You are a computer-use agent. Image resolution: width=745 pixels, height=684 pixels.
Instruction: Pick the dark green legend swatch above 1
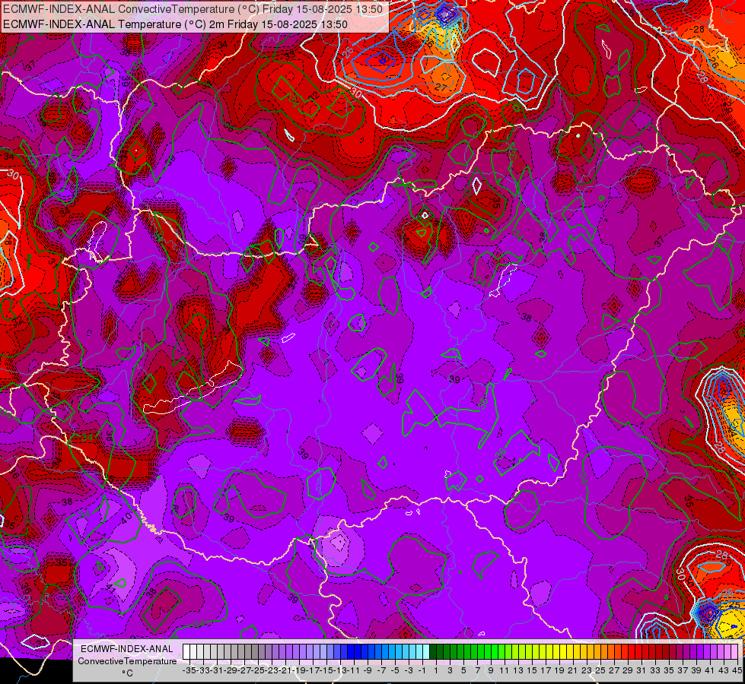coord(433,651)
